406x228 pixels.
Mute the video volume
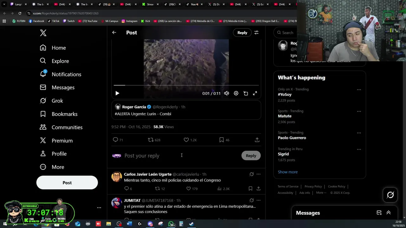pos(226,93)
